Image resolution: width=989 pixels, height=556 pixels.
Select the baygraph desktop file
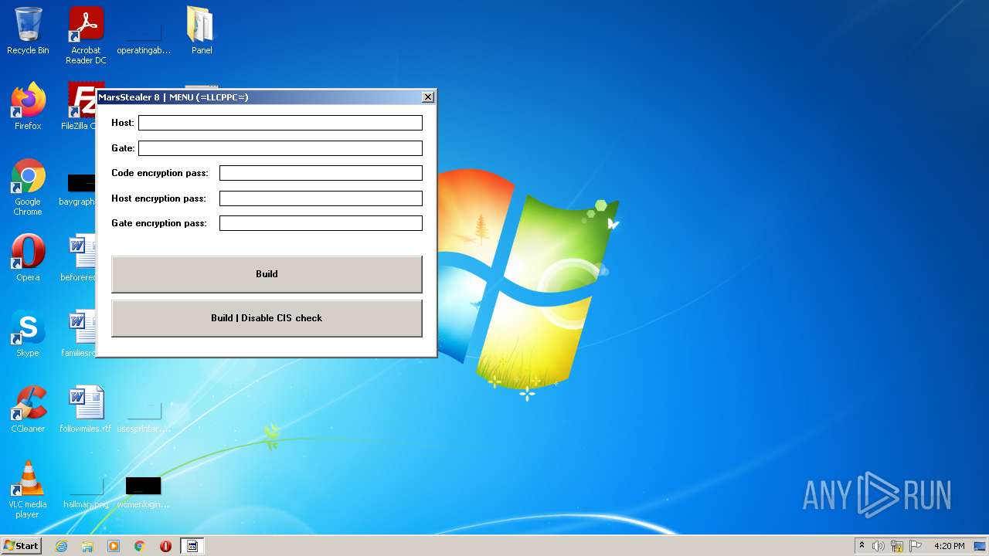point(77,190)
